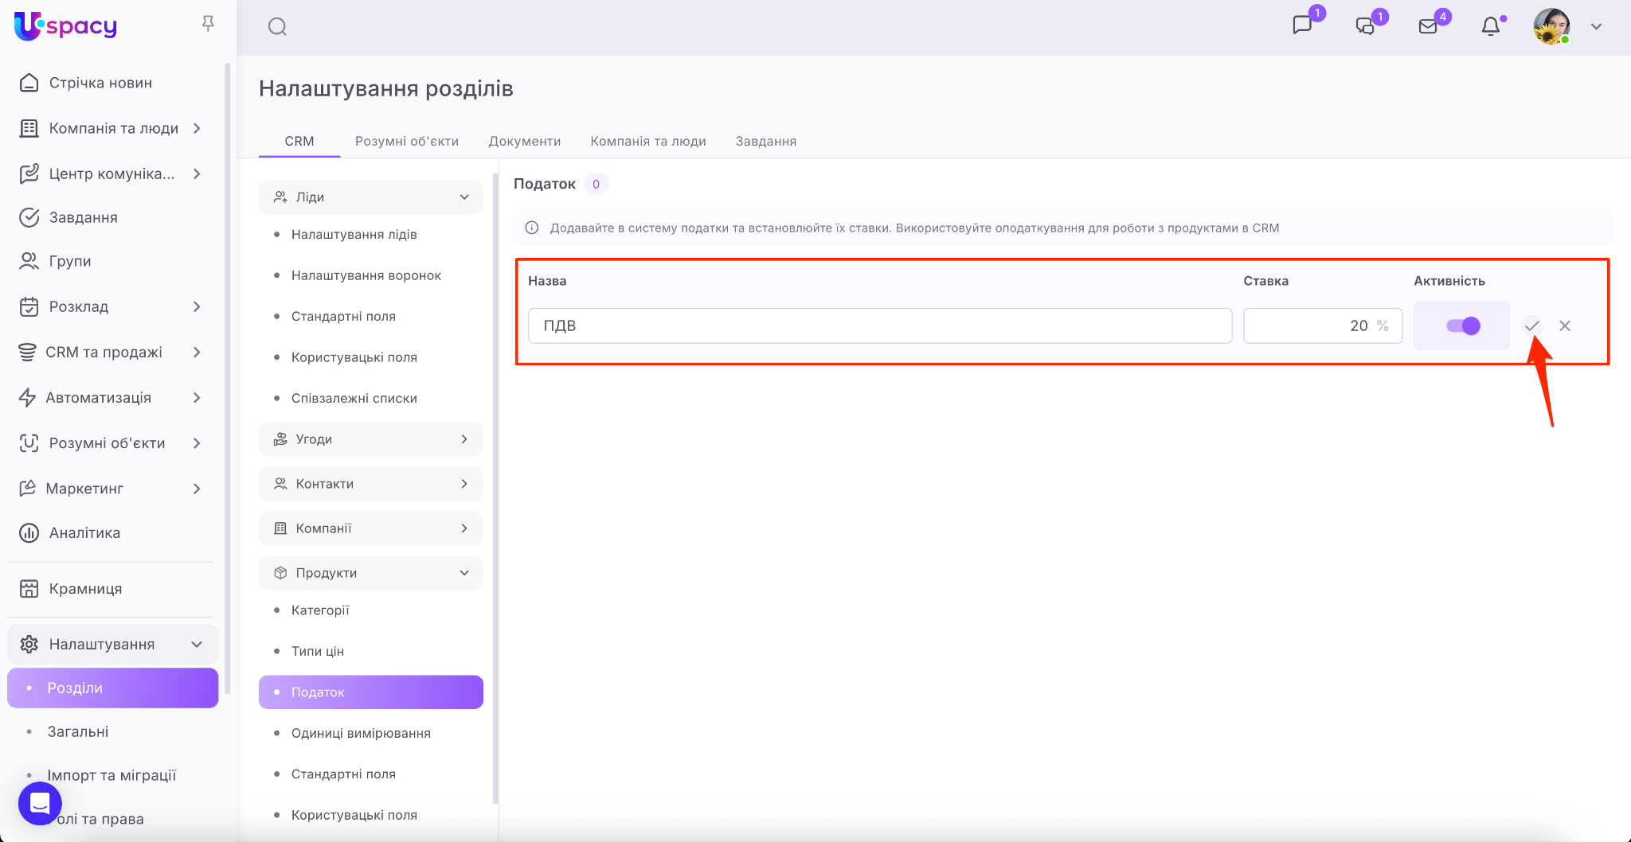Switch to the Розумні об'єкти tab

click(x=406, y=141)
